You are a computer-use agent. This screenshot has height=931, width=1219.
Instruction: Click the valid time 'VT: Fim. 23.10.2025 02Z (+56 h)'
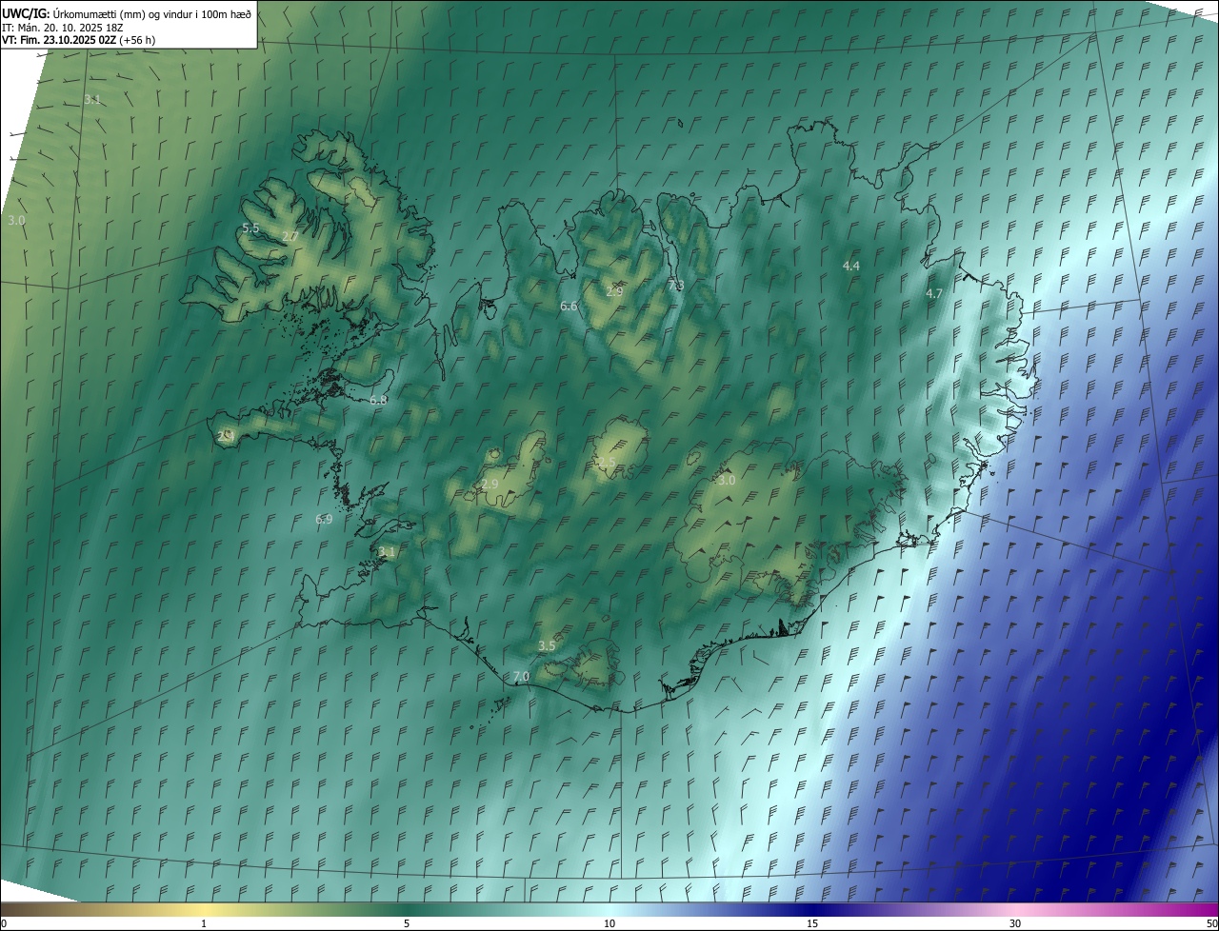pyautogui.click(x=79, y=40)
